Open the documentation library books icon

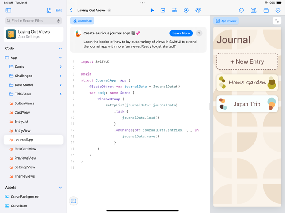pyautogui.click(x=254, y=10)
